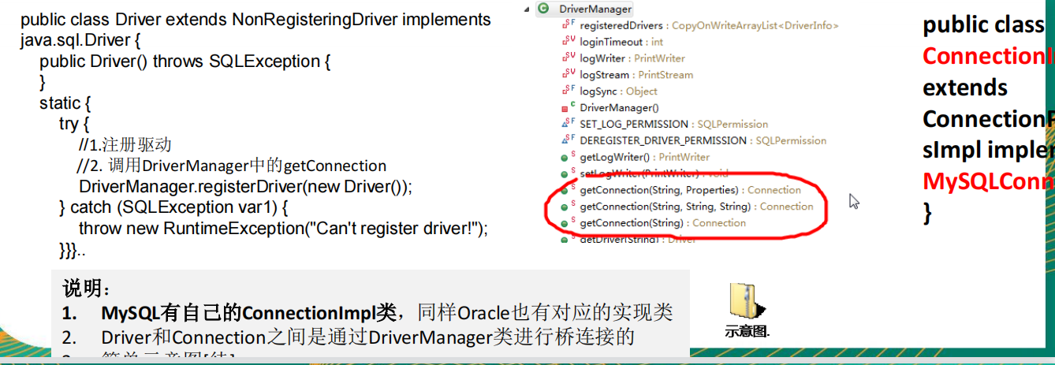Click the red MySQLConn interface text
1055x365 pixels.
tap(989, 181)
